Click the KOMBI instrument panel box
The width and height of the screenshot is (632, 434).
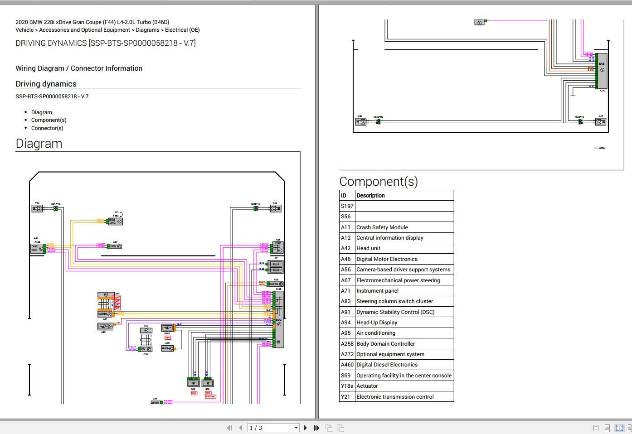point(105,313)
